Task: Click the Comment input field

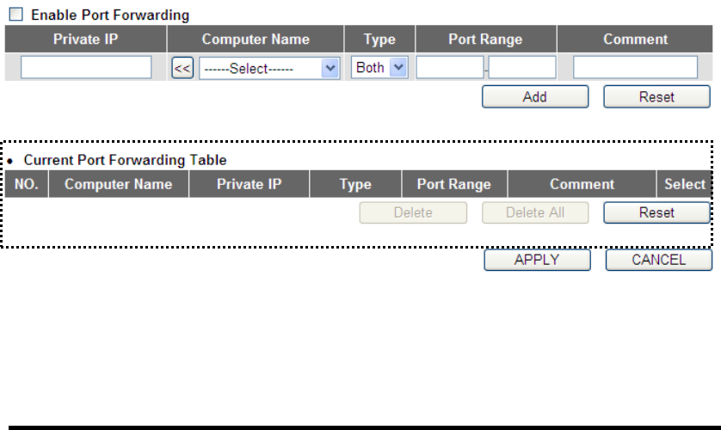Action: (x=635, y=68)
